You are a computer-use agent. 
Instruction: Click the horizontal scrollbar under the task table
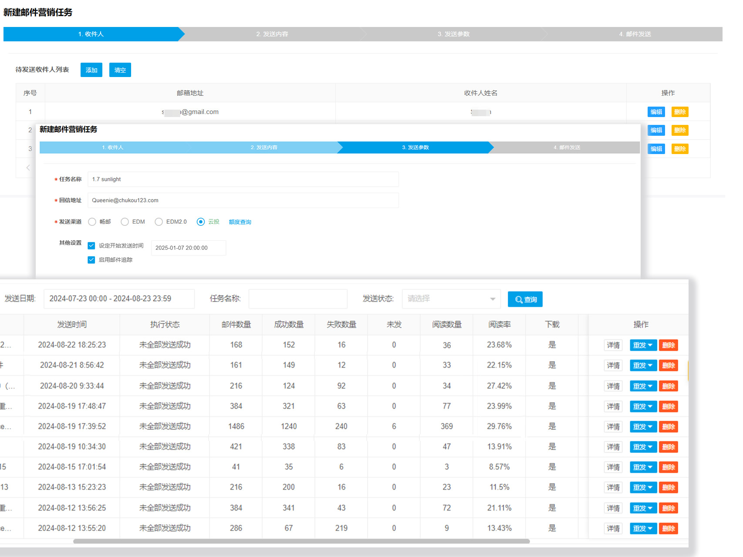[301, 541]
